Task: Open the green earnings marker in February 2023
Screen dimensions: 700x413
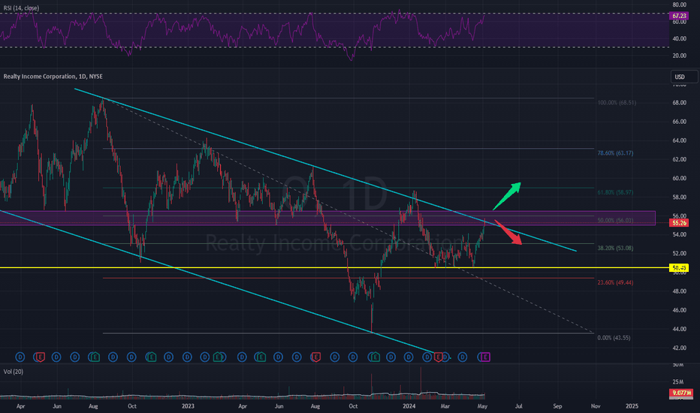Action: coord(217,357)
